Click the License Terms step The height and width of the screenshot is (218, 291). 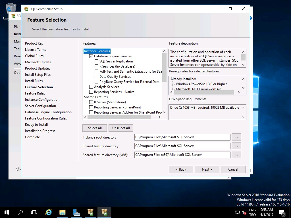(x=36, y=50)
